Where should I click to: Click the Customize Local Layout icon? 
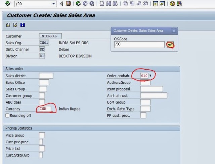pyautogui.click(x=179, y=4)
